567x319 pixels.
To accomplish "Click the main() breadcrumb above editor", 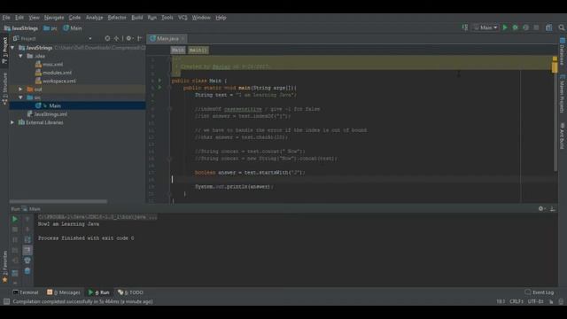I will click(198, 50).
